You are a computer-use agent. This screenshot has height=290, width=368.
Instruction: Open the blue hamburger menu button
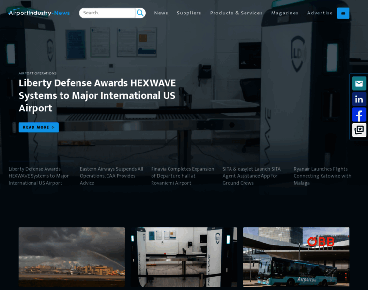tap(343, 13)
